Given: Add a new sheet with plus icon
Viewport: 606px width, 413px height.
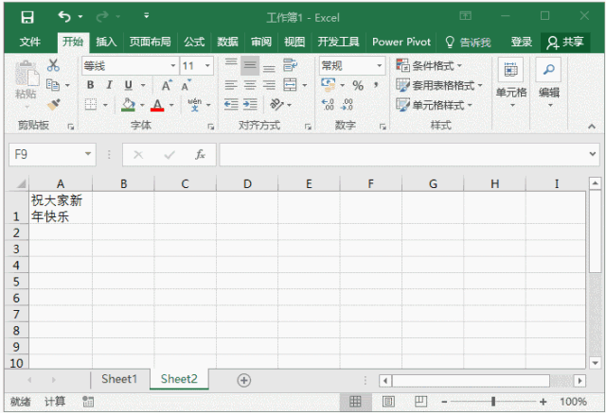Looking at the screenshot, I should [x=244, y=380].
